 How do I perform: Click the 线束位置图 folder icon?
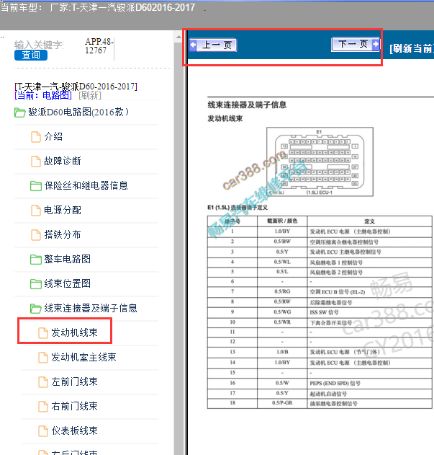click(x=36, y=283)
